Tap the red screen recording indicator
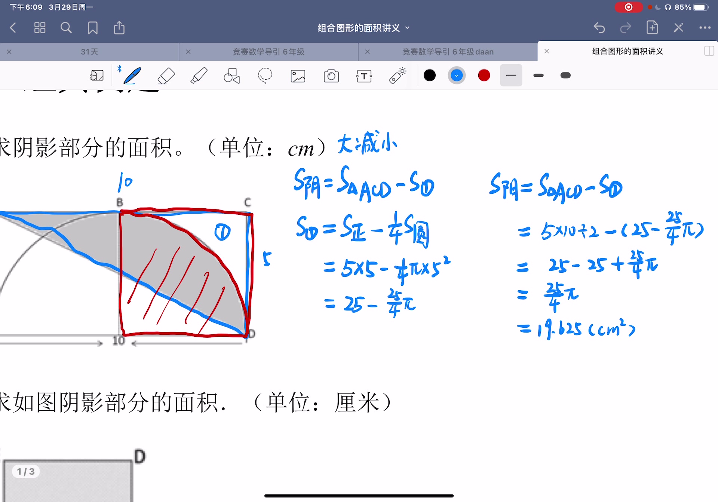718x502 pixels. (x=629, y=7)
